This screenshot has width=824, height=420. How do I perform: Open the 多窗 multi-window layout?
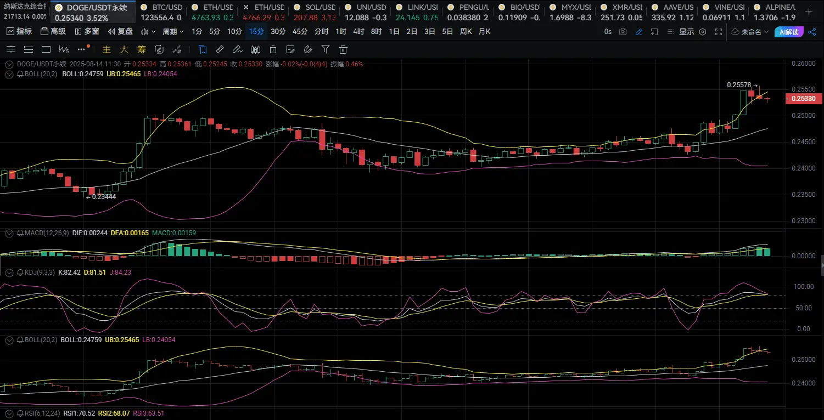(87, 31)
